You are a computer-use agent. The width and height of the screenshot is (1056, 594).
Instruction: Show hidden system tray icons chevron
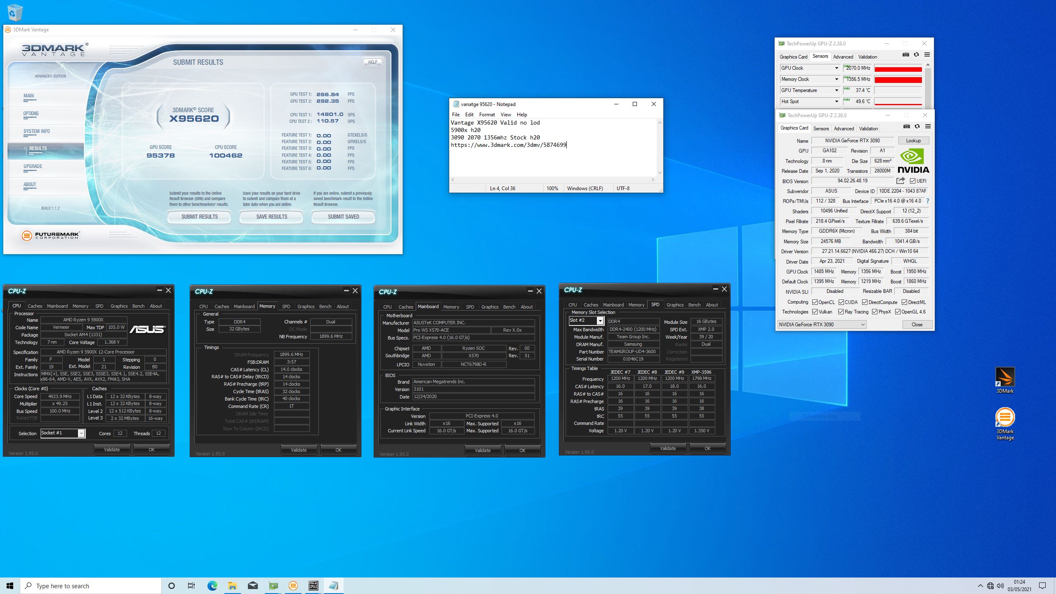(980, 586)
